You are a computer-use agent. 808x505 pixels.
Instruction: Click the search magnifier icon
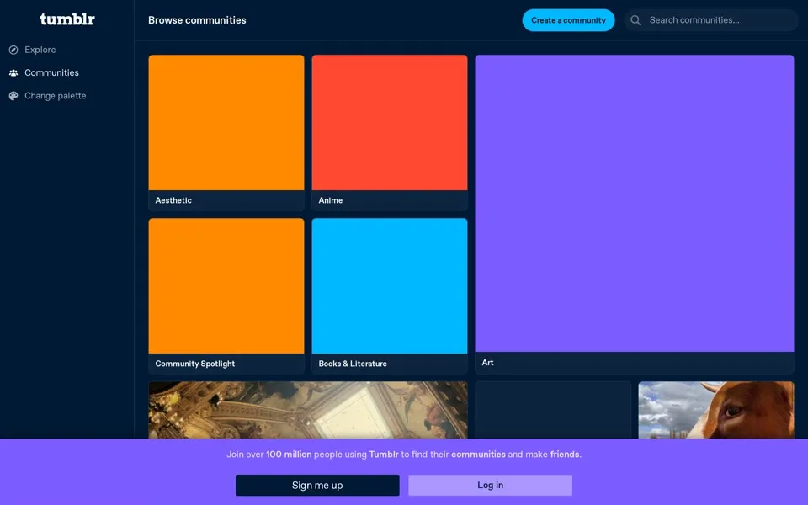click(635, 20)
